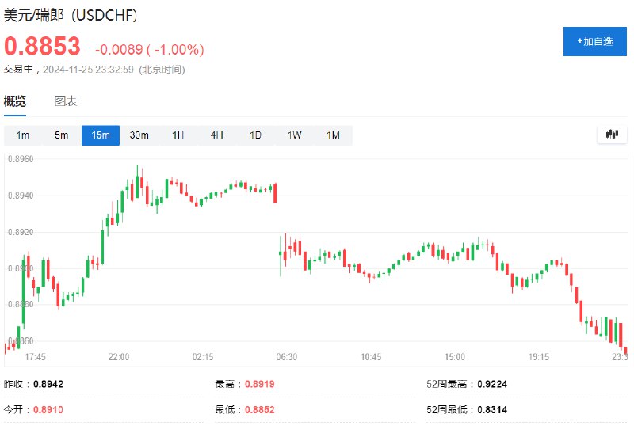Click the 0.8960 price axis label
The image size is (634, 429).
(21, 159)
